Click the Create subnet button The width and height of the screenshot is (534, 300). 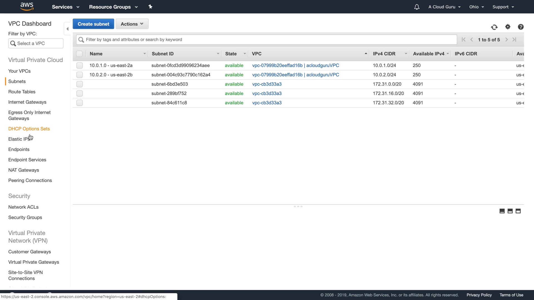pyautogui.click(x=93, y=24)
